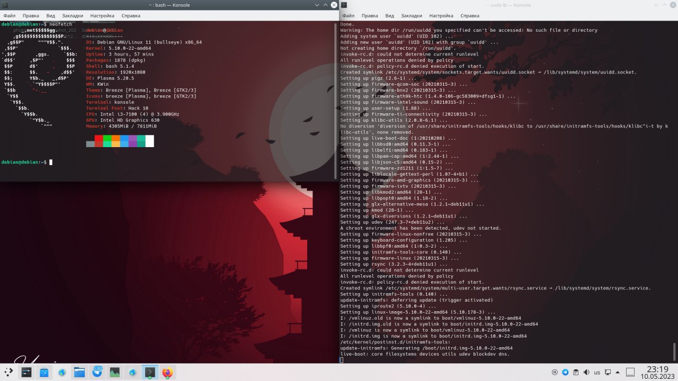The image size is (678, 381).
Task: Click the 'Terminal Font: Hack 10' line
Action: pos(117,107)
